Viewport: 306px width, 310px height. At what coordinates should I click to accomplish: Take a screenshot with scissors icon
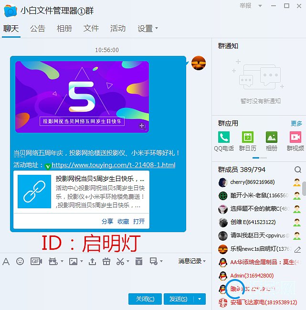[x=120, y=261]
